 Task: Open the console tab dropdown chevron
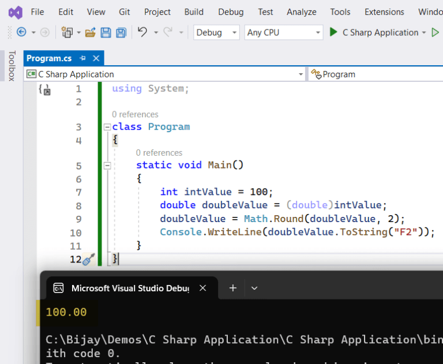click(254, 288)
